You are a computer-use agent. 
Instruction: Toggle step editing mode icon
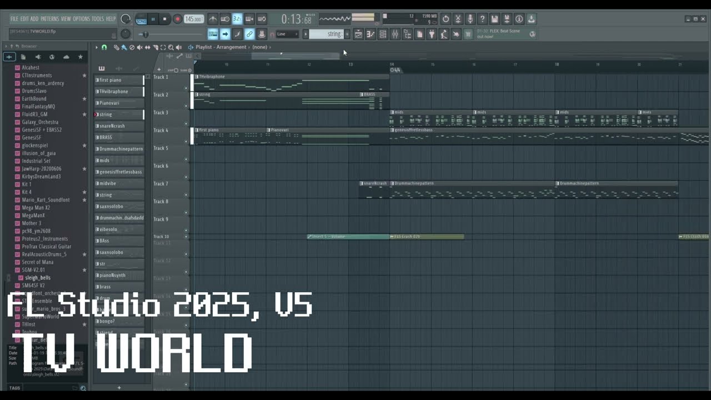237,34
